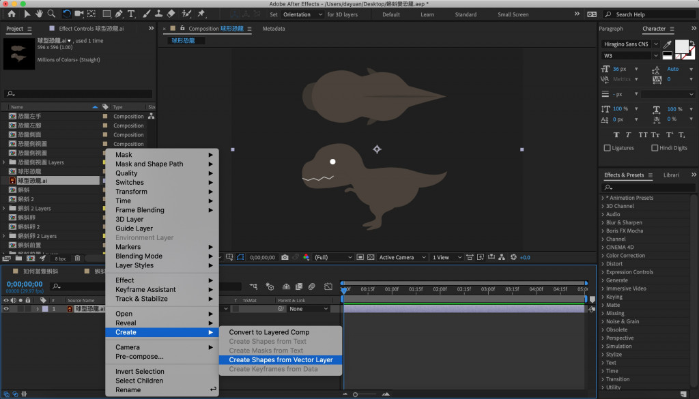Click the Search Help input field
Viewport: 699px width, 399px height.
coord(647,14)
